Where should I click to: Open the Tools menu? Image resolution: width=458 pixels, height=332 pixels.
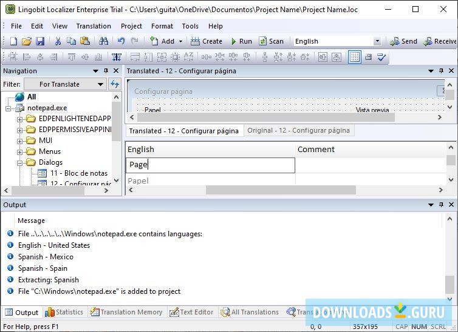pyautogui.click(x=190, y=26)
